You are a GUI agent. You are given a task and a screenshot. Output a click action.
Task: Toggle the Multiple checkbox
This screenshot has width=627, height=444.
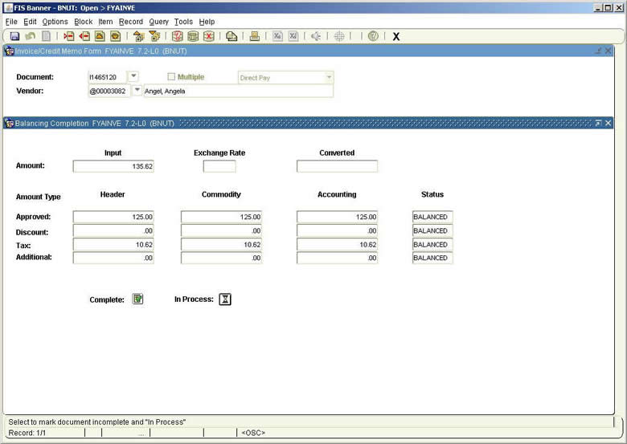click(171, 76)
